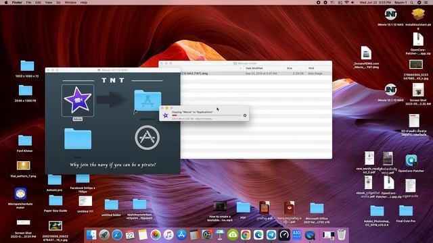
Task: Open Notification Center from menu bar
Action: point(426,3)
